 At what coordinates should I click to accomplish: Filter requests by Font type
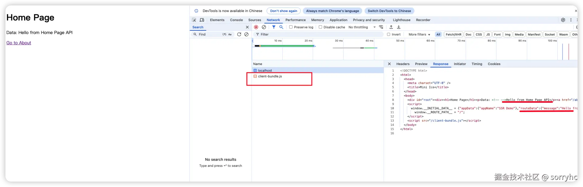(497, 34)
